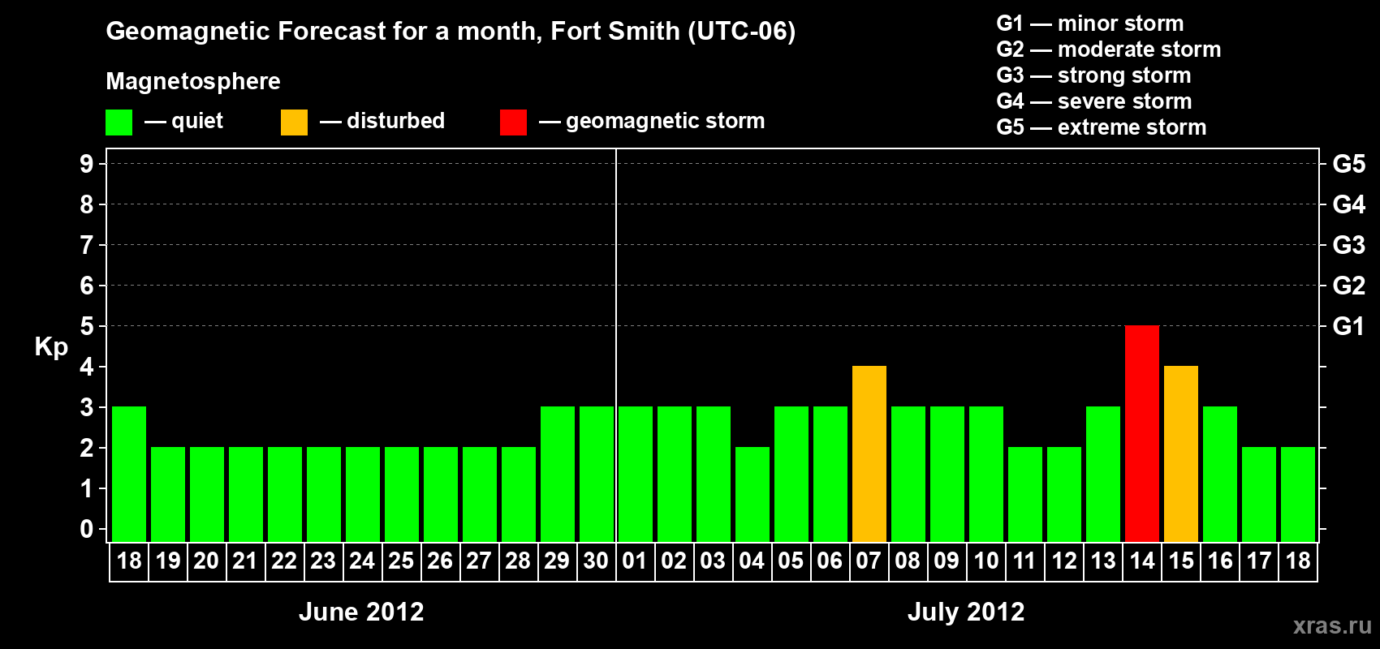Click the Magnetosphere heading
This screenshot has width=1380, height=649.
point(193,82)
